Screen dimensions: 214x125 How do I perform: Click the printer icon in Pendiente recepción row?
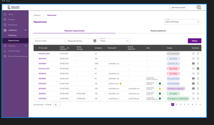pos(193,89)
